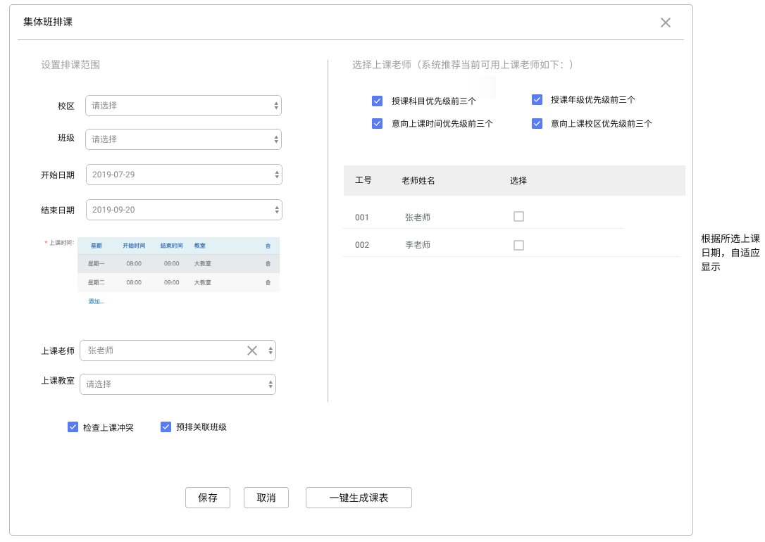The image size is (765, 542).
Task: Tick the checkbox for 李老师
Action: pyautogui.click(x=518, y=245)
